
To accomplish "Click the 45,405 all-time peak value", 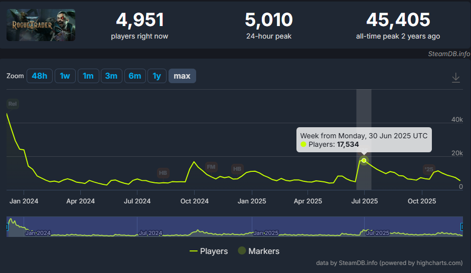I will (398, 20).
